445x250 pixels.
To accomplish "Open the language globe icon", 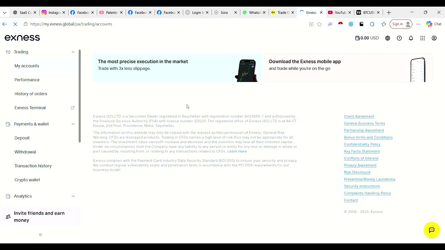I will tap(388, 38).
